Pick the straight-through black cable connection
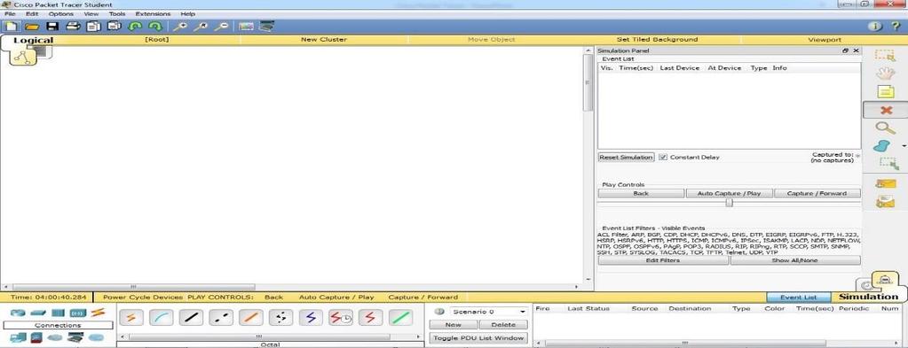 [x=190, y=317]
